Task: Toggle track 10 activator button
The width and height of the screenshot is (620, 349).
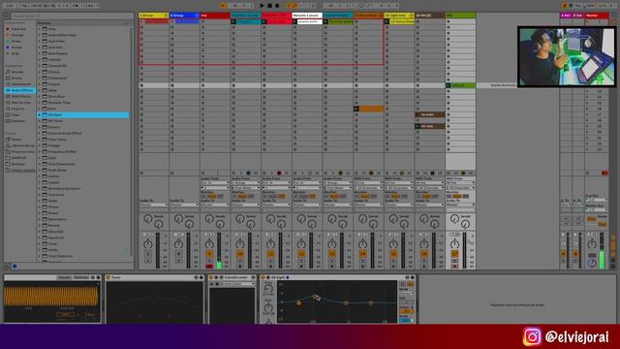Action: click(240, 254)
